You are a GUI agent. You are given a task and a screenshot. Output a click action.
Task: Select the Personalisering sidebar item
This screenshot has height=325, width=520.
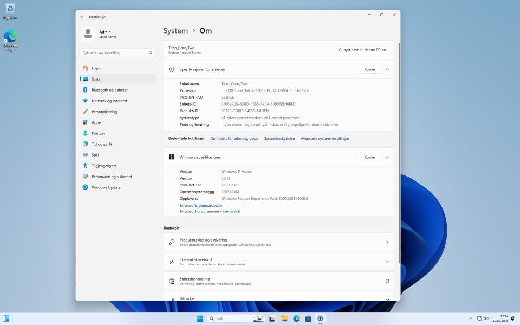(x=104, y=112)
